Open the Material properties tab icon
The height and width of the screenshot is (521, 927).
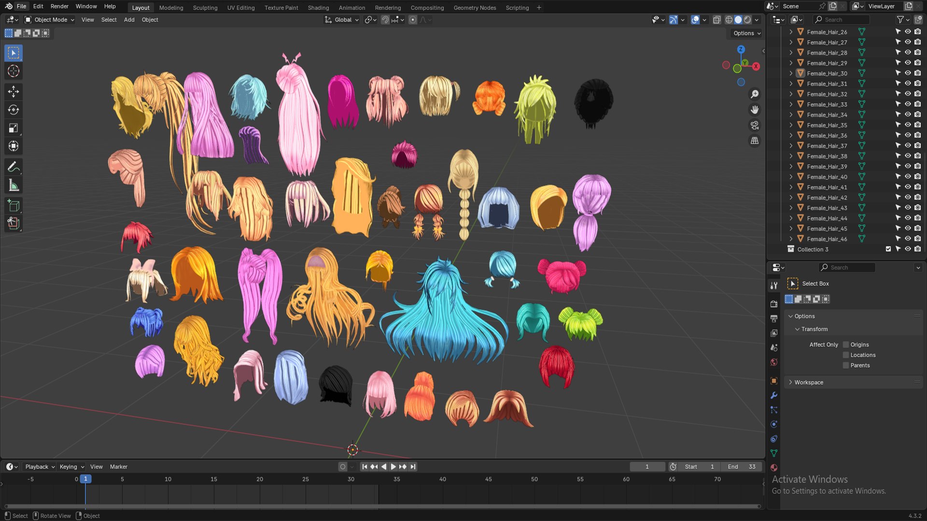[x=774, y=467]
